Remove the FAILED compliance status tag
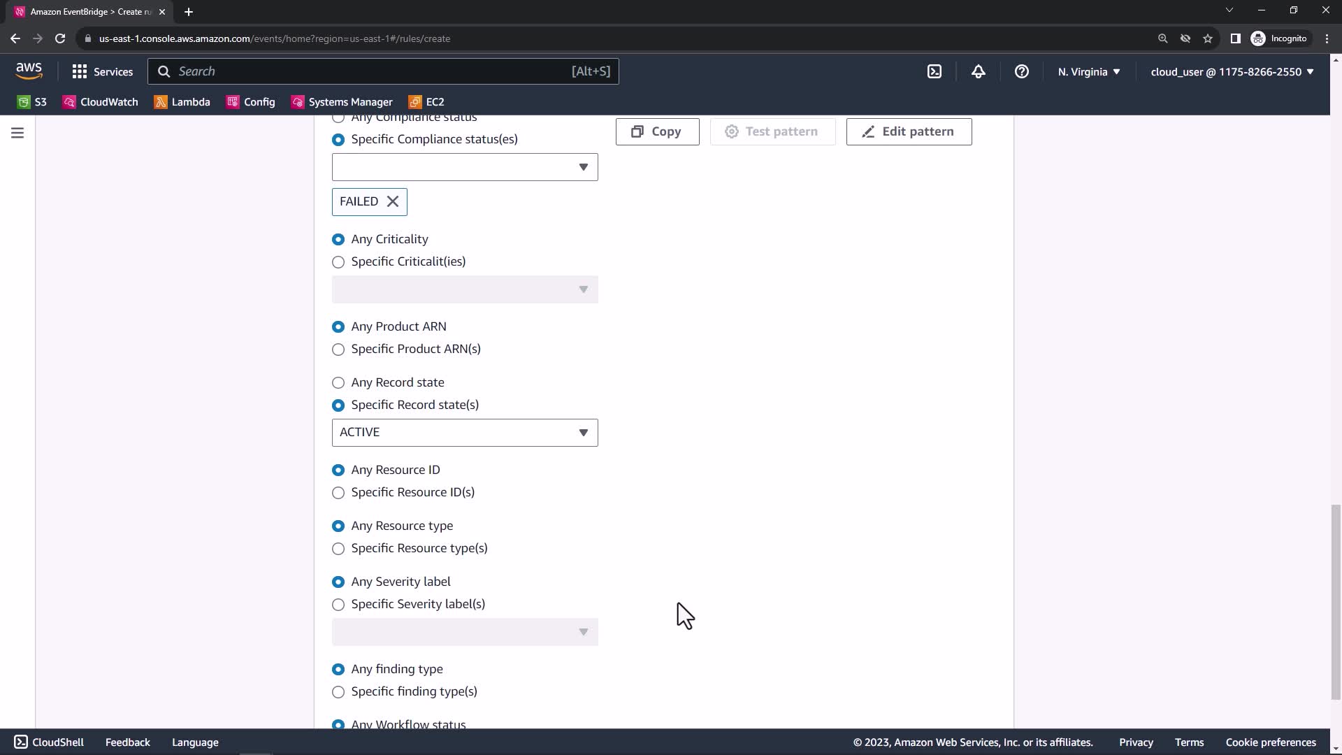 393,202
